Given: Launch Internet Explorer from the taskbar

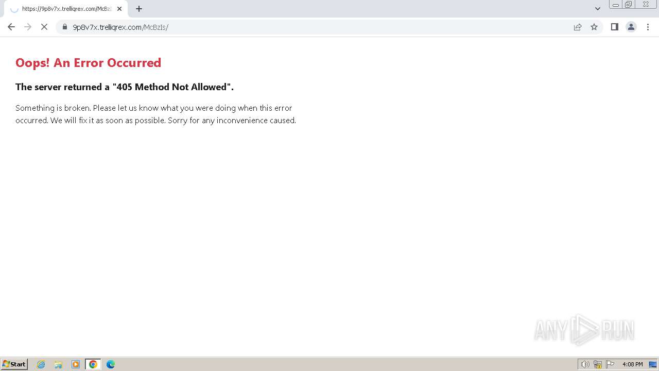Looking at the screenshot, I should (41, 364).
